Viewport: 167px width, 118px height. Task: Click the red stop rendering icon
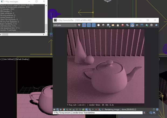tap(123, 25)
